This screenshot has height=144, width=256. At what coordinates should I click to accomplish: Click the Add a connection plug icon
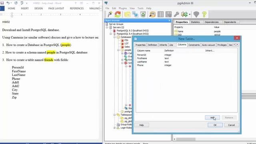[110, 14]
